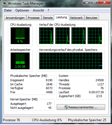Click the Verfügbar value 6072
The width and height of the screenshot is (112, 125).
49,88
